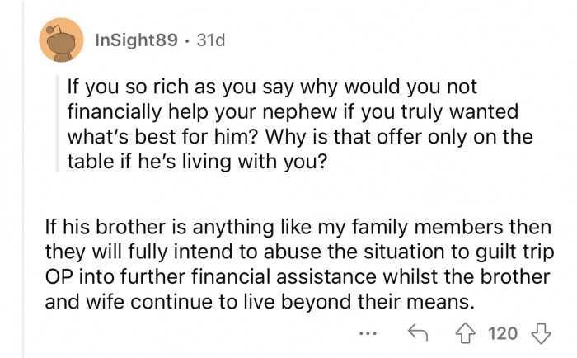Click InSight89's Snoo avatar
Screen dimensions: 577x358
coord(61,39)
